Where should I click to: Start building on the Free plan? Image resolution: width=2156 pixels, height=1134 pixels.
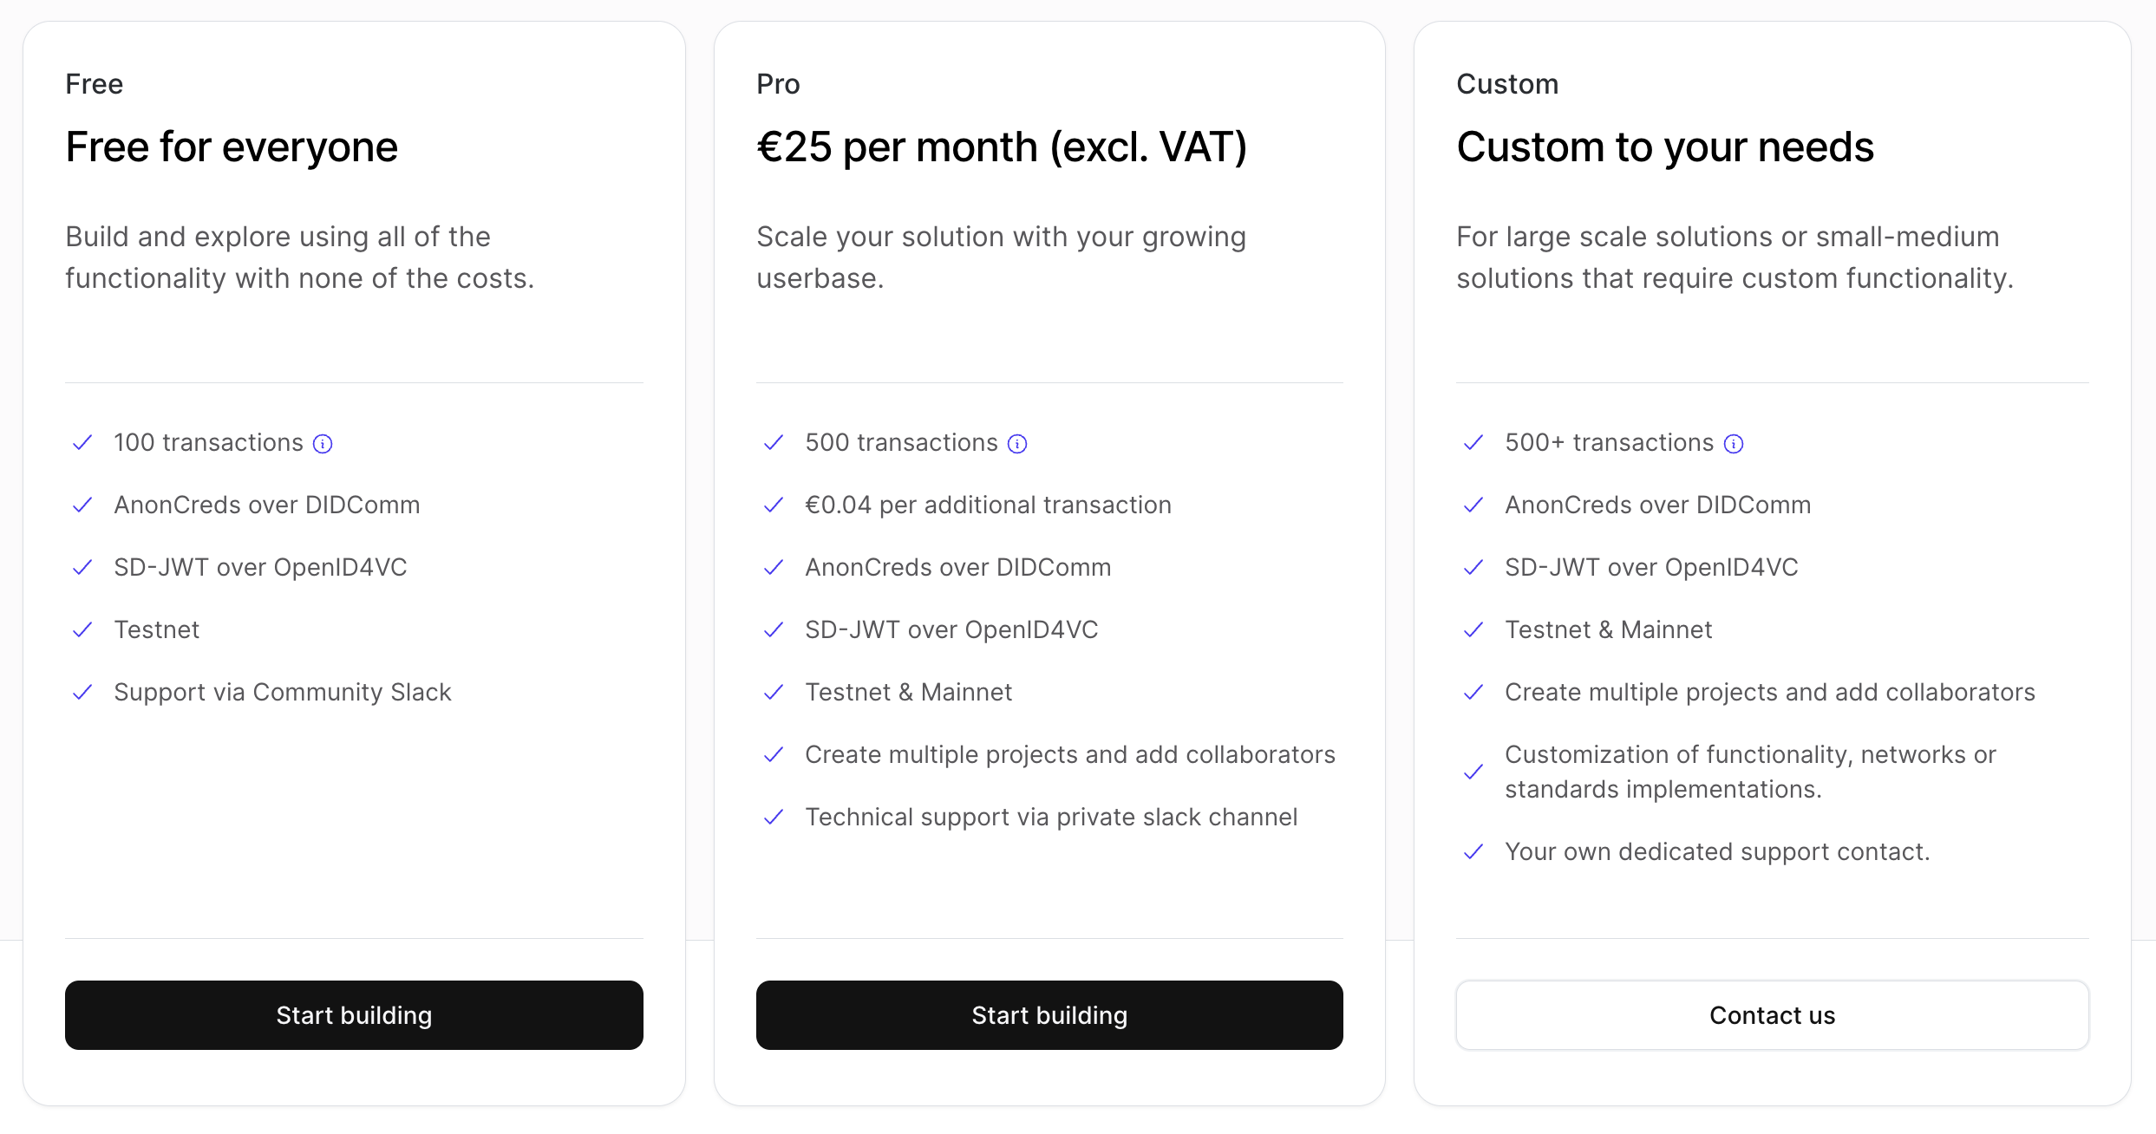pos(354,1015)
